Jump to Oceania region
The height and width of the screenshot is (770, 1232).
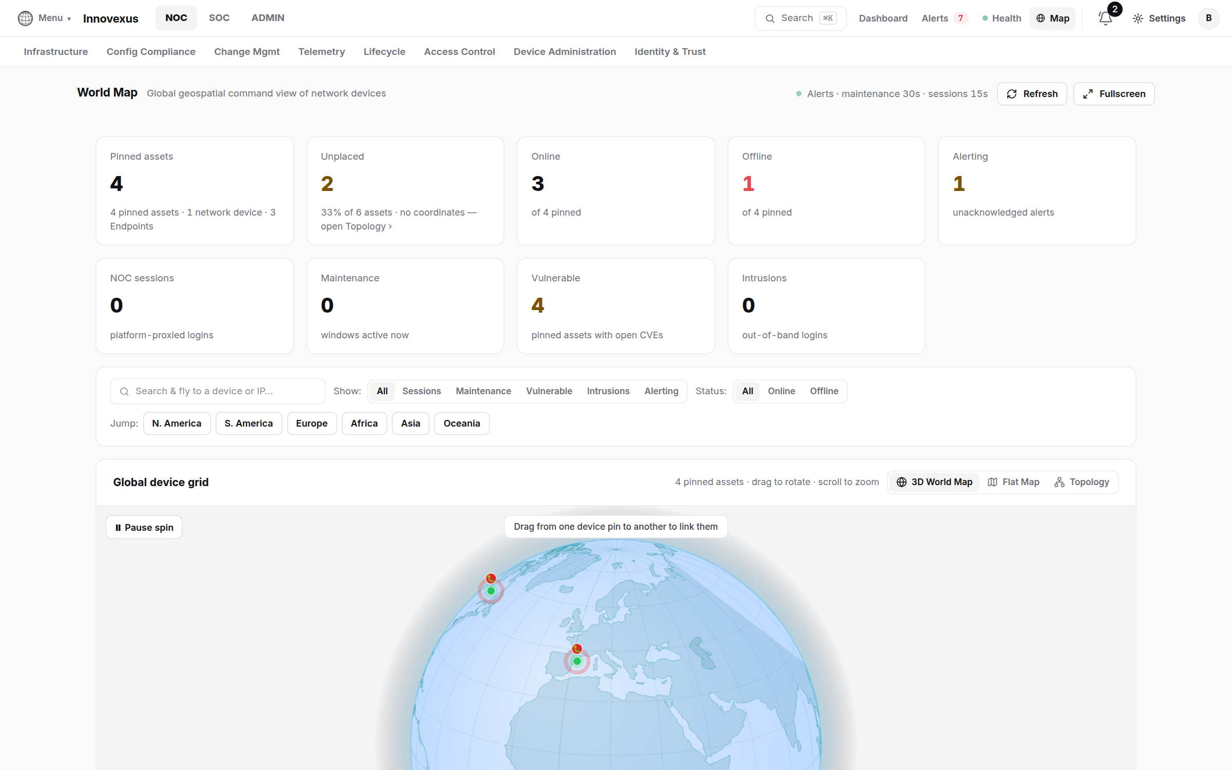pyautogui.click(x=461, y=423)
